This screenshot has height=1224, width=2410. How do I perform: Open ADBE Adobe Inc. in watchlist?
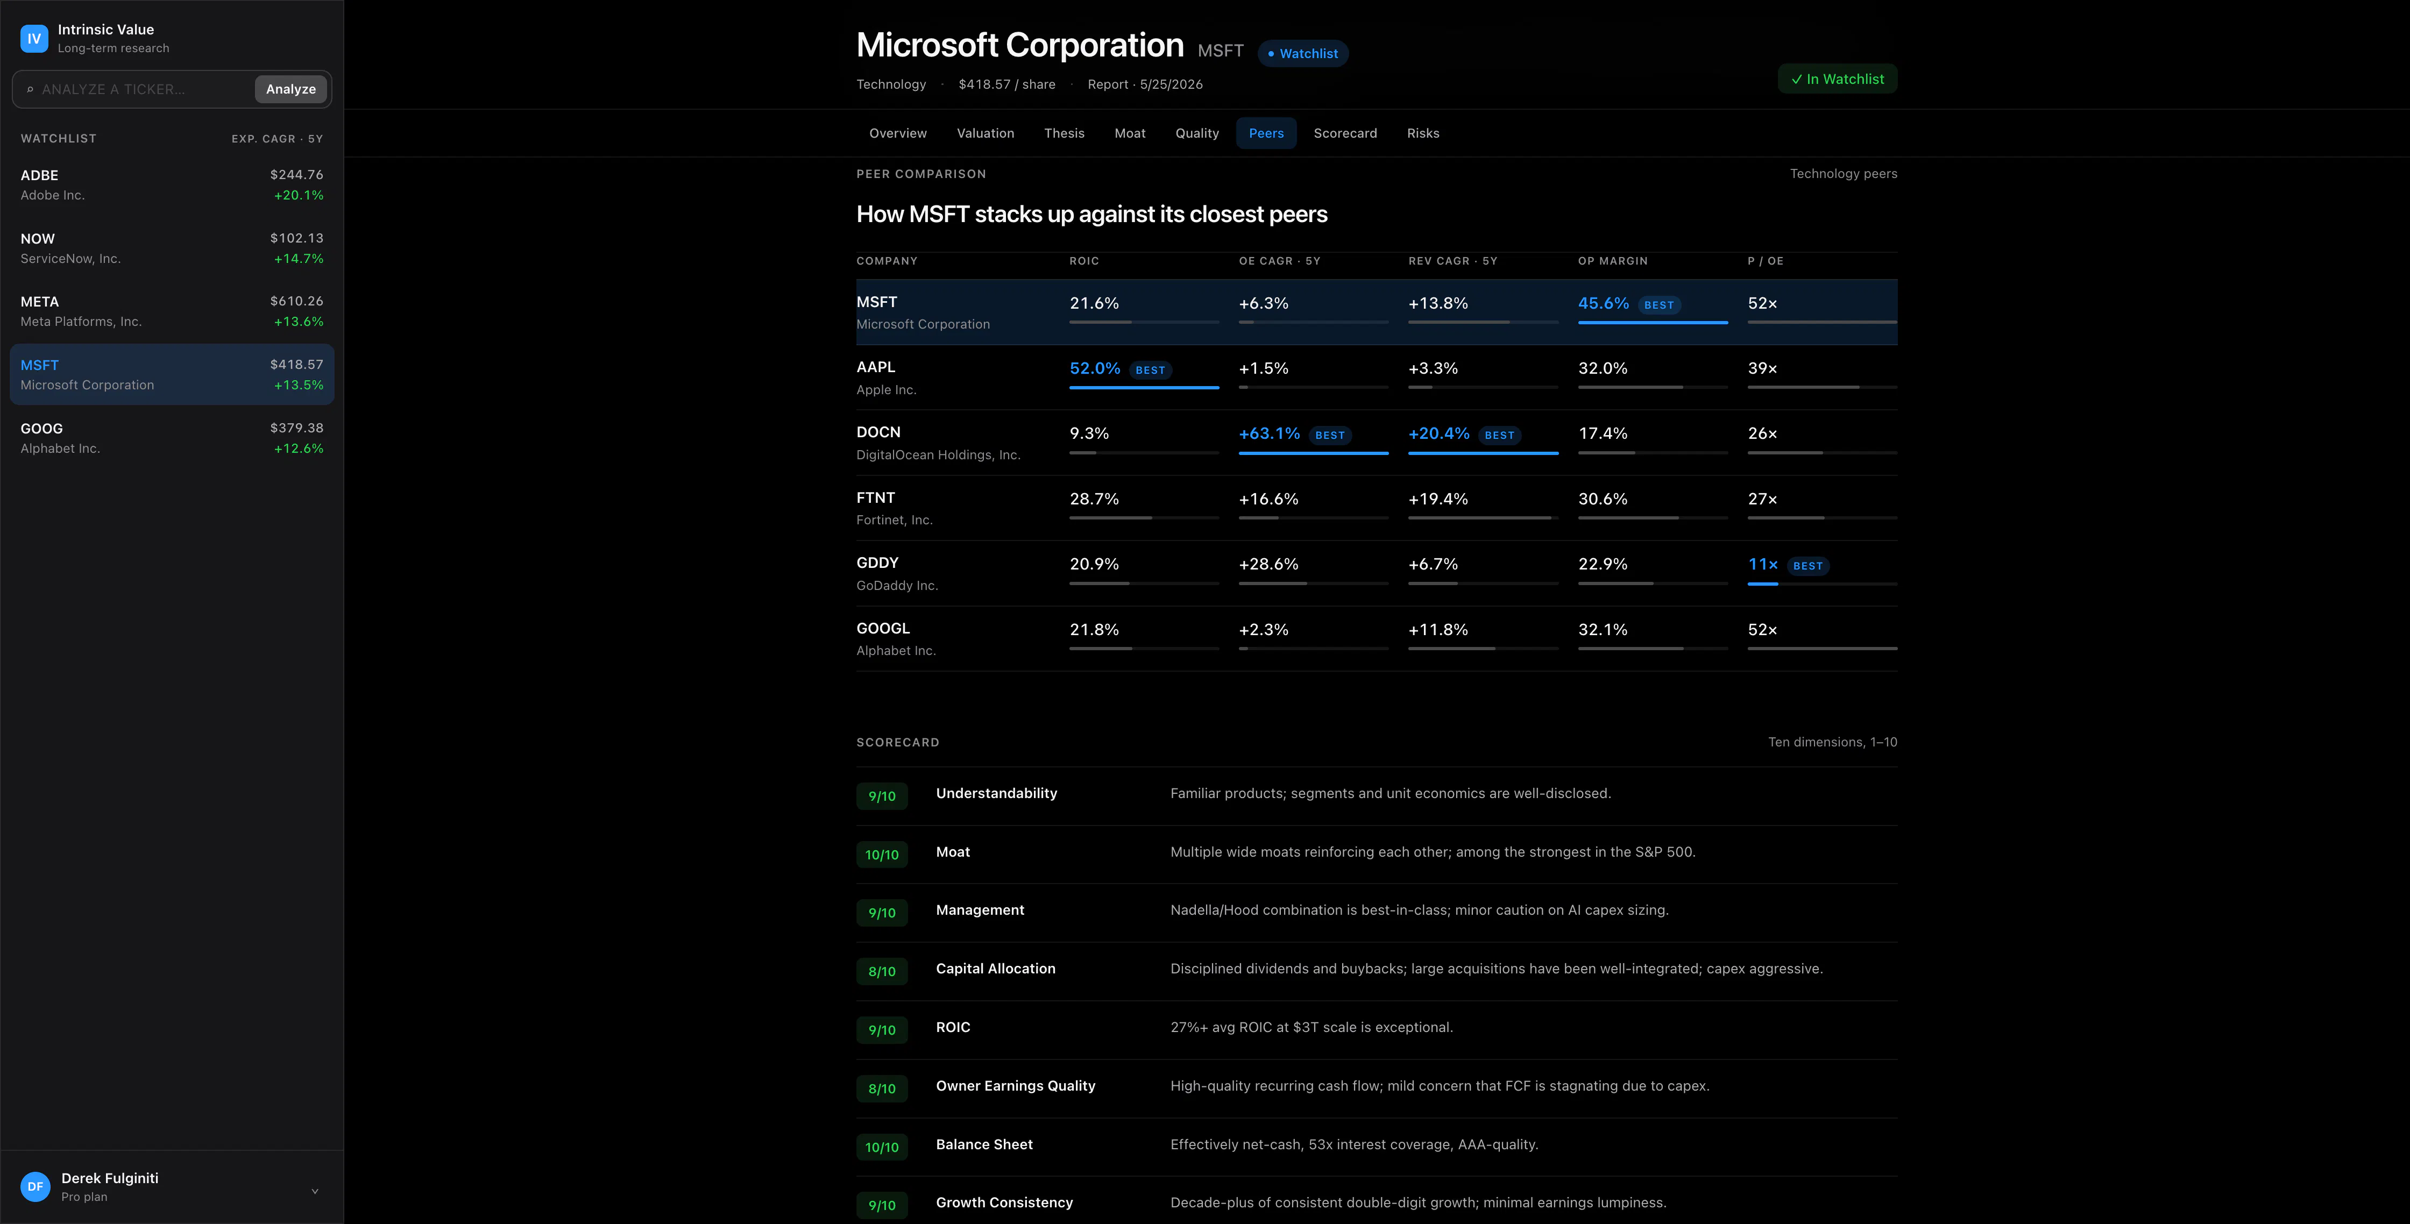(x=172, y=185)
